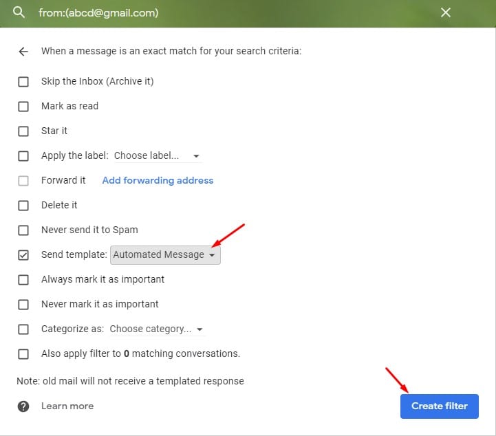Check Skip the Inbox (Archive it)
This screenshot has height=436, width=496.
[x=23, y=82]
